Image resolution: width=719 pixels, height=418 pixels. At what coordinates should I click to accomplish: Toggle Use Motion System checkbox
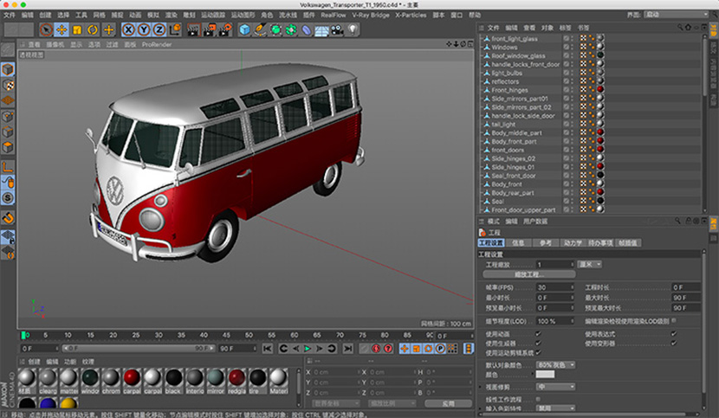tap(538, 352)
